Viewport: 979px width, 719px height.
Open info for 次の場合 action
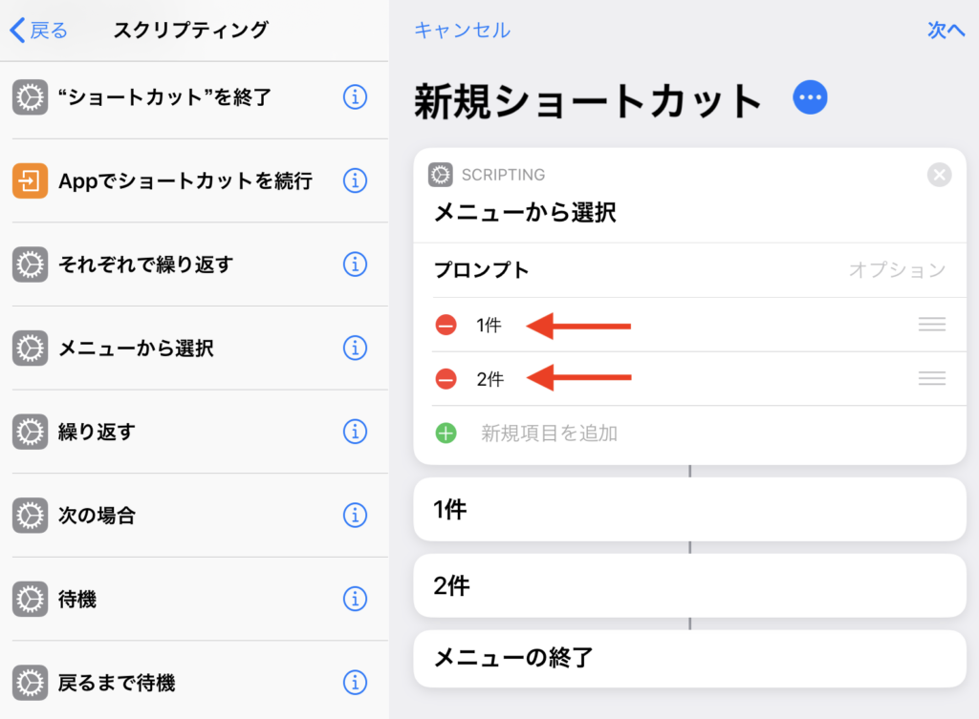point(355,516)
